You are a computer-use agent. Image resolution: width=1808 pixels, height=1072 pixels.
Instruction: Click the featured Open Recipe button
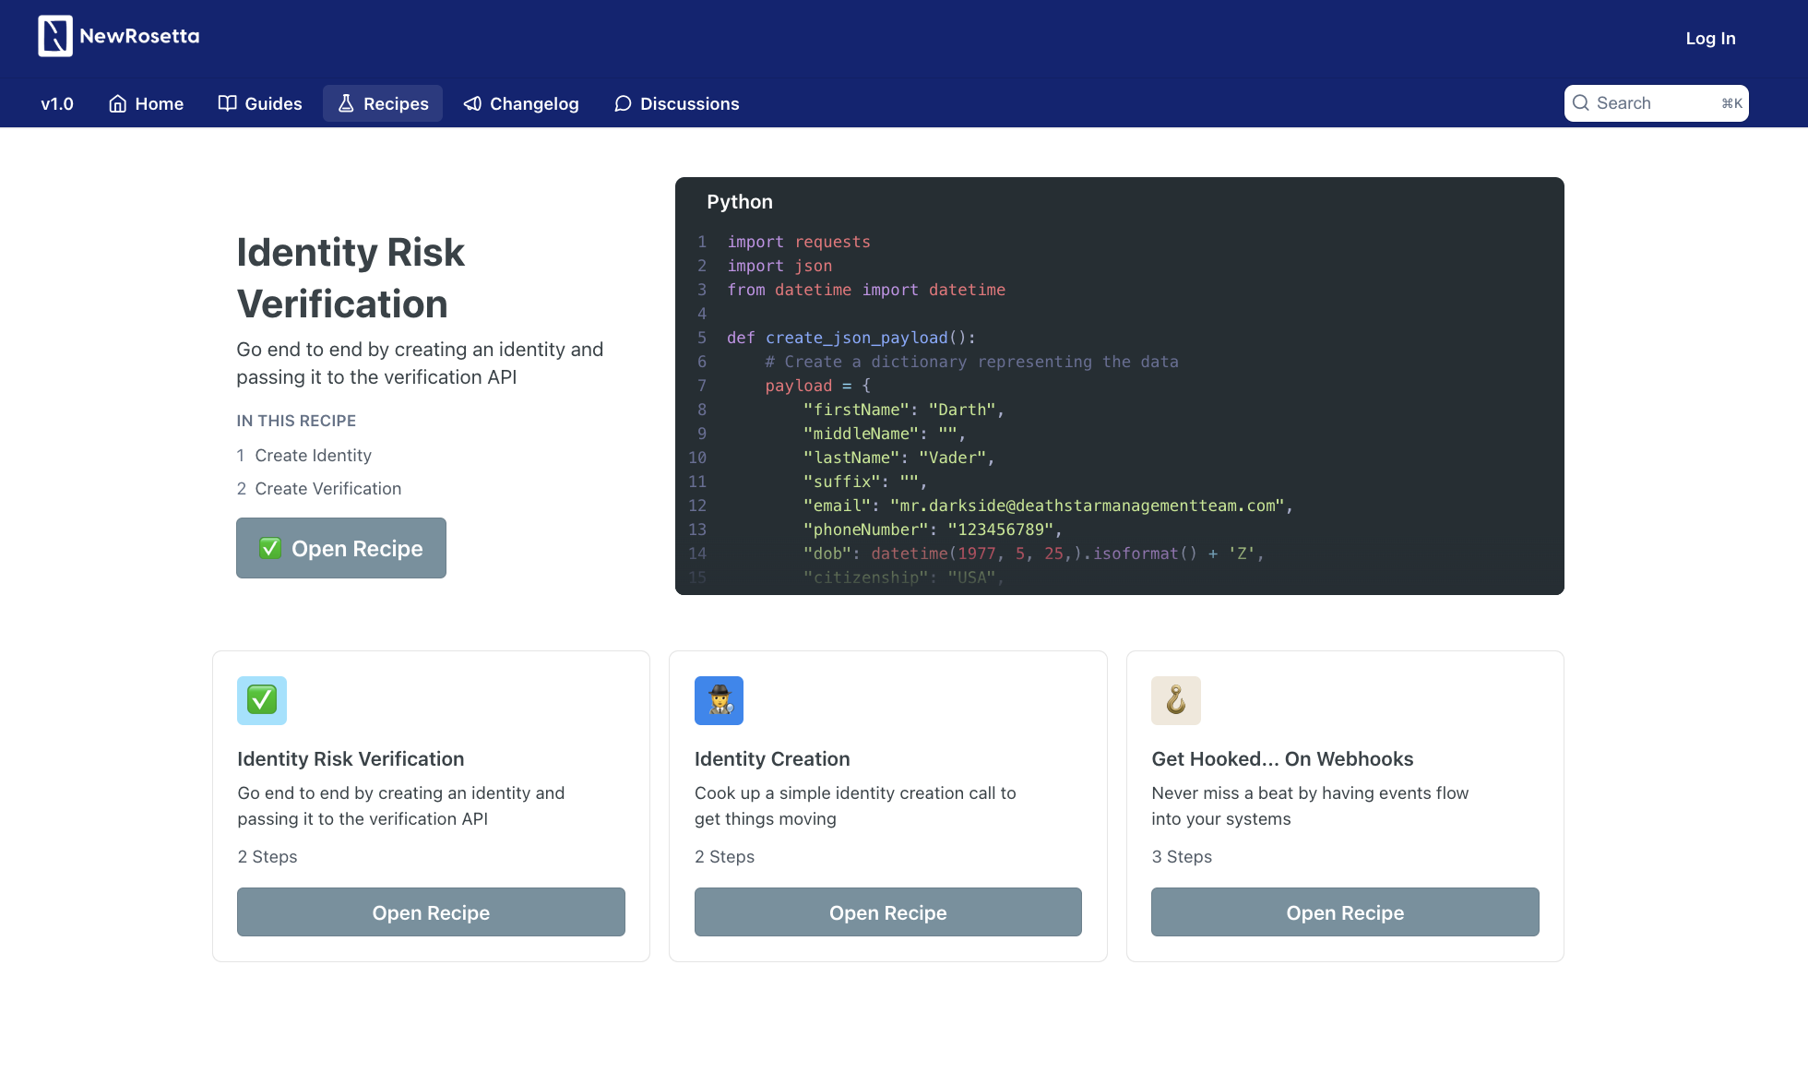coord(341,548)
